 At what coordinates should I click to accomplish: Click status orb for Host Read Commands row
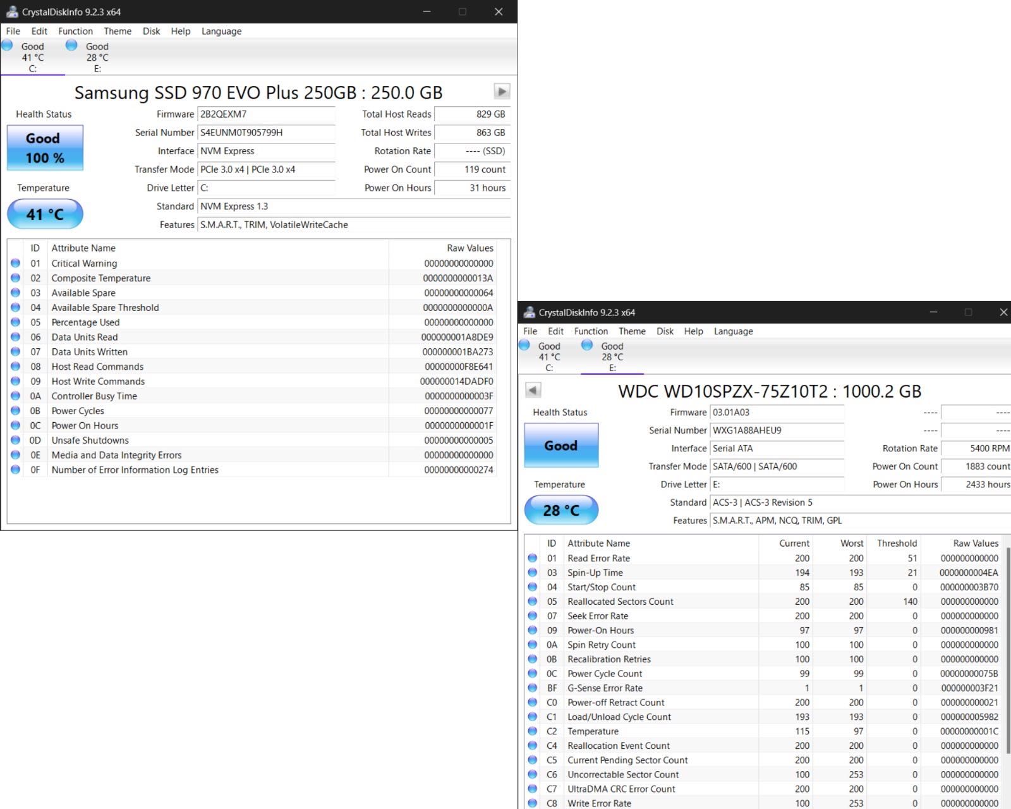click(x=16, y=366)
